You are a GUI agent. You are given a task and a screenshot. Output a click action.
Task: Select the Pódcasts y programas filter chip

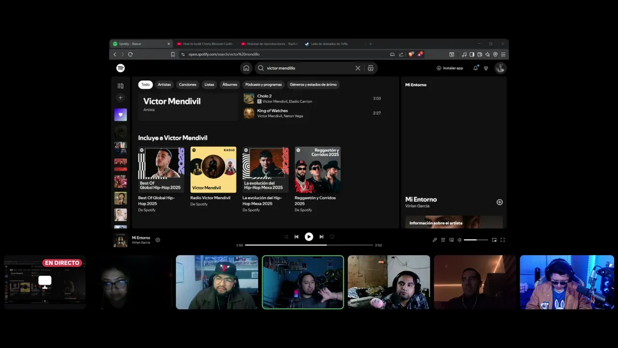pyautogui.click(x=264, y=85)
